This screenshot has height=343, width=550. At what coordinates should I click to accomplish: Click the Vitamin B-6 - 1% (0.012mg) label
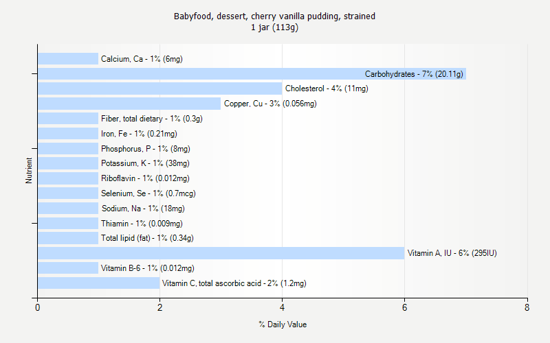tap(147, 268)
